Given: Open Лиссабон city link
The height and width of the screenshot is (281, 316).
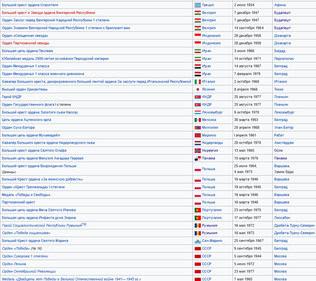Looking at the screenshot, I should point(282,218).
